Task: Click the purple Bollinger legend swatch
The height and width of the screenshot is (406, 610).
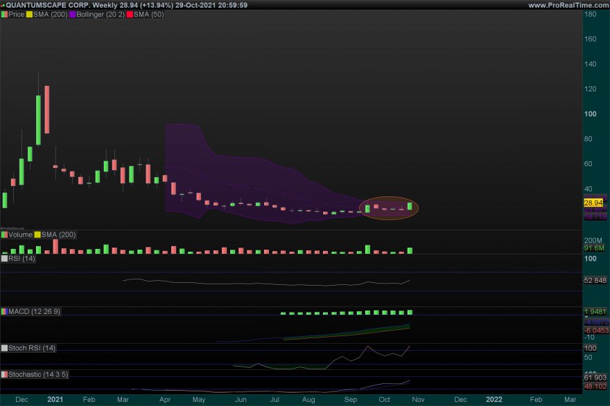Action: [72, 15]
